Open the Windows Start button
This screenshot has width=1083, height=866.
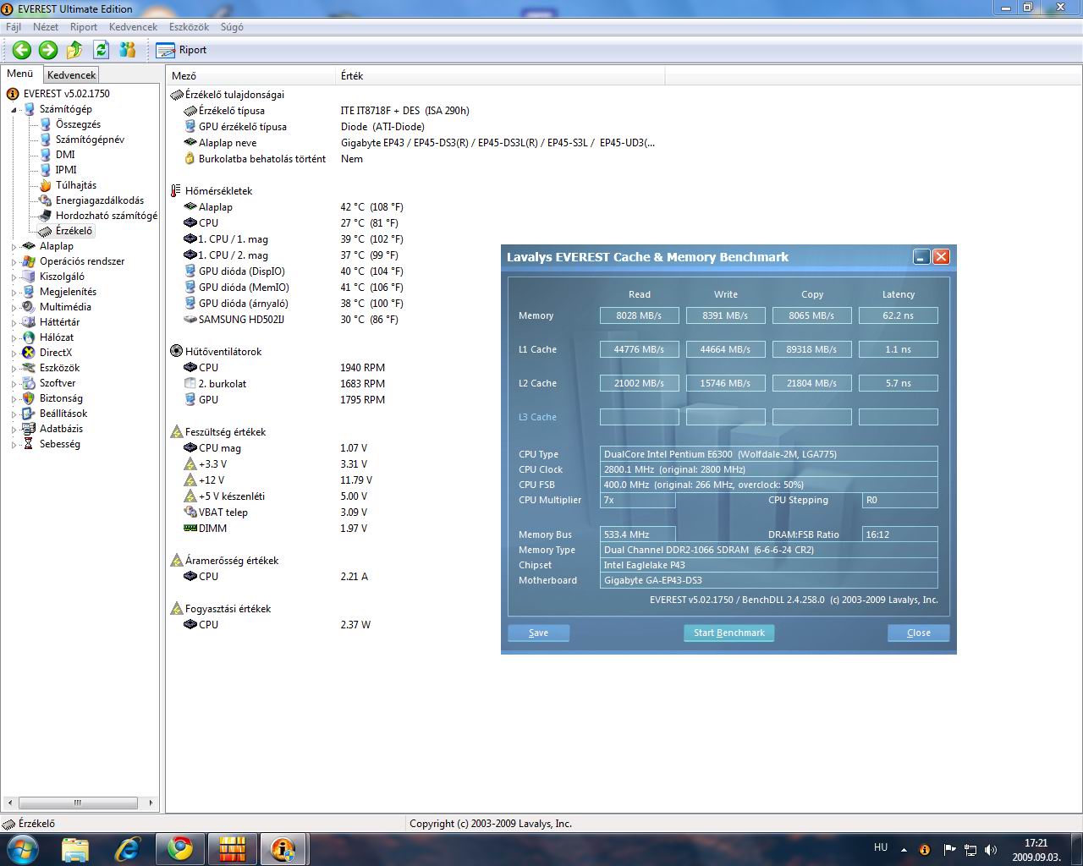coord(21,848)
